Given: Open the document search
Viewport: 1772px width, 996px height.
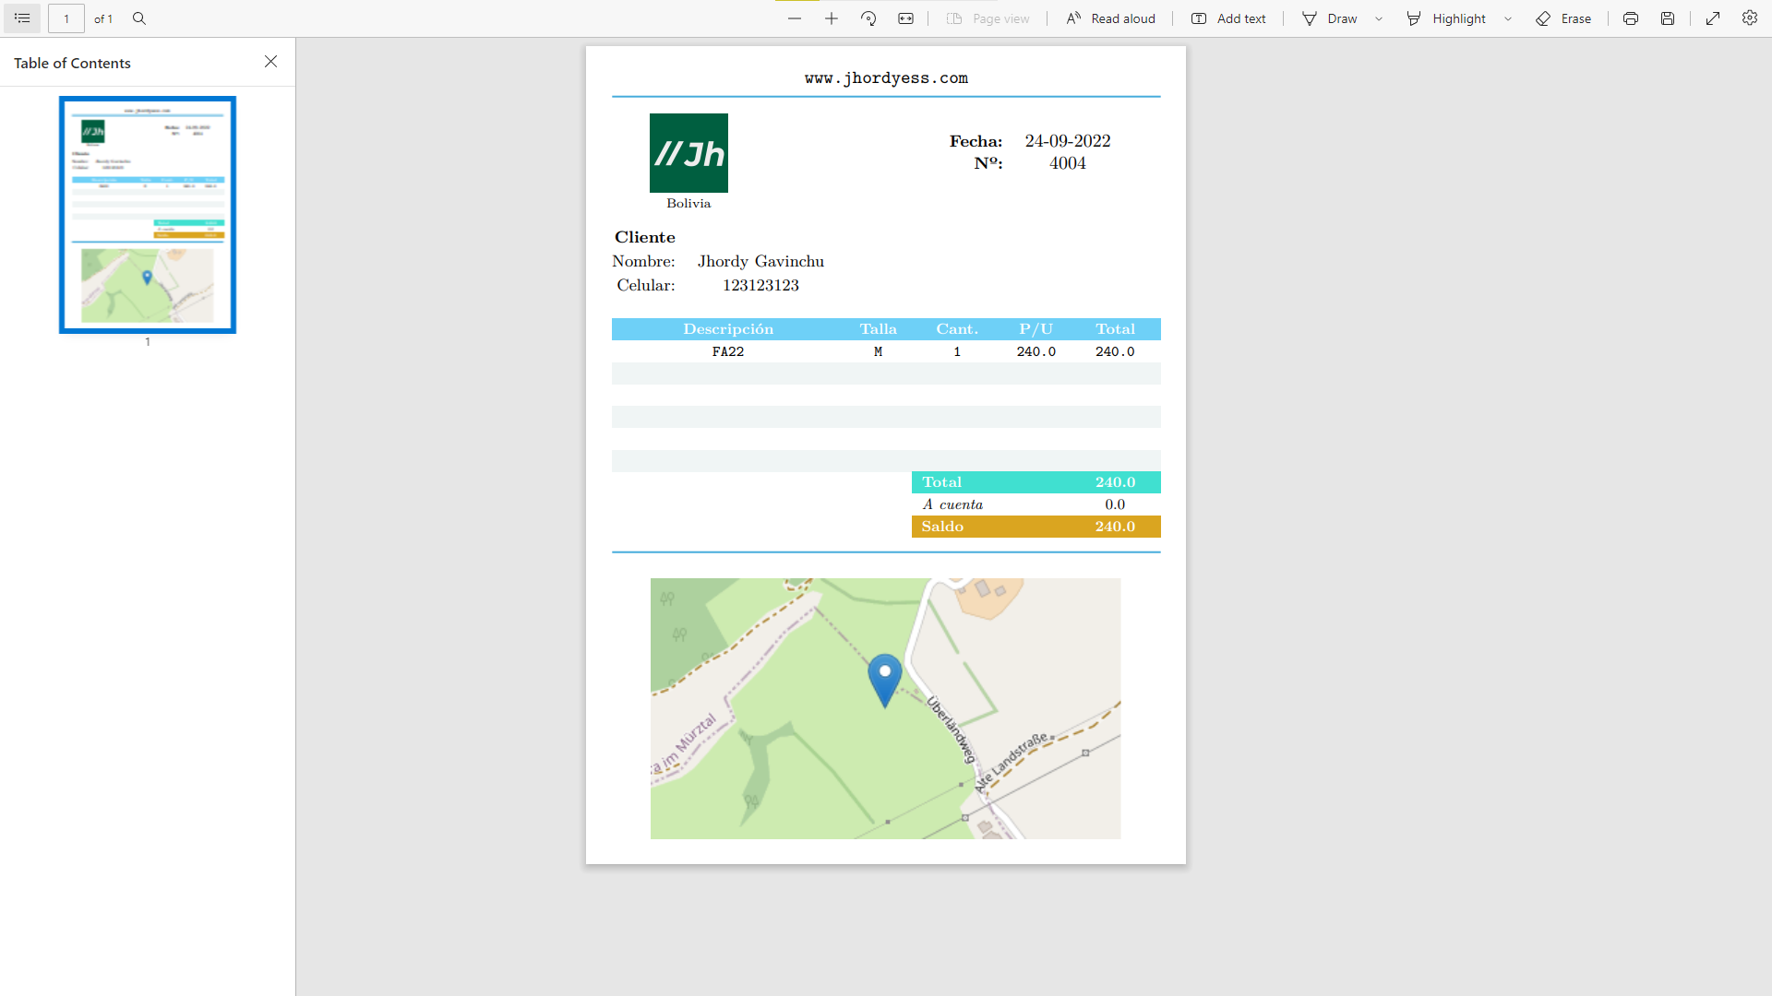Looking at the screenshot, I should pyautogui.click(x=138, y=18).
